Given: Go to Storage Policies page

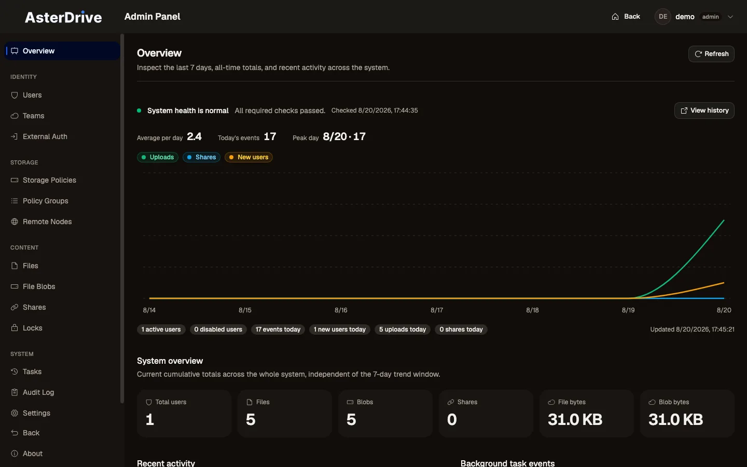Looking at the screenshot, I should click(62, 180).
